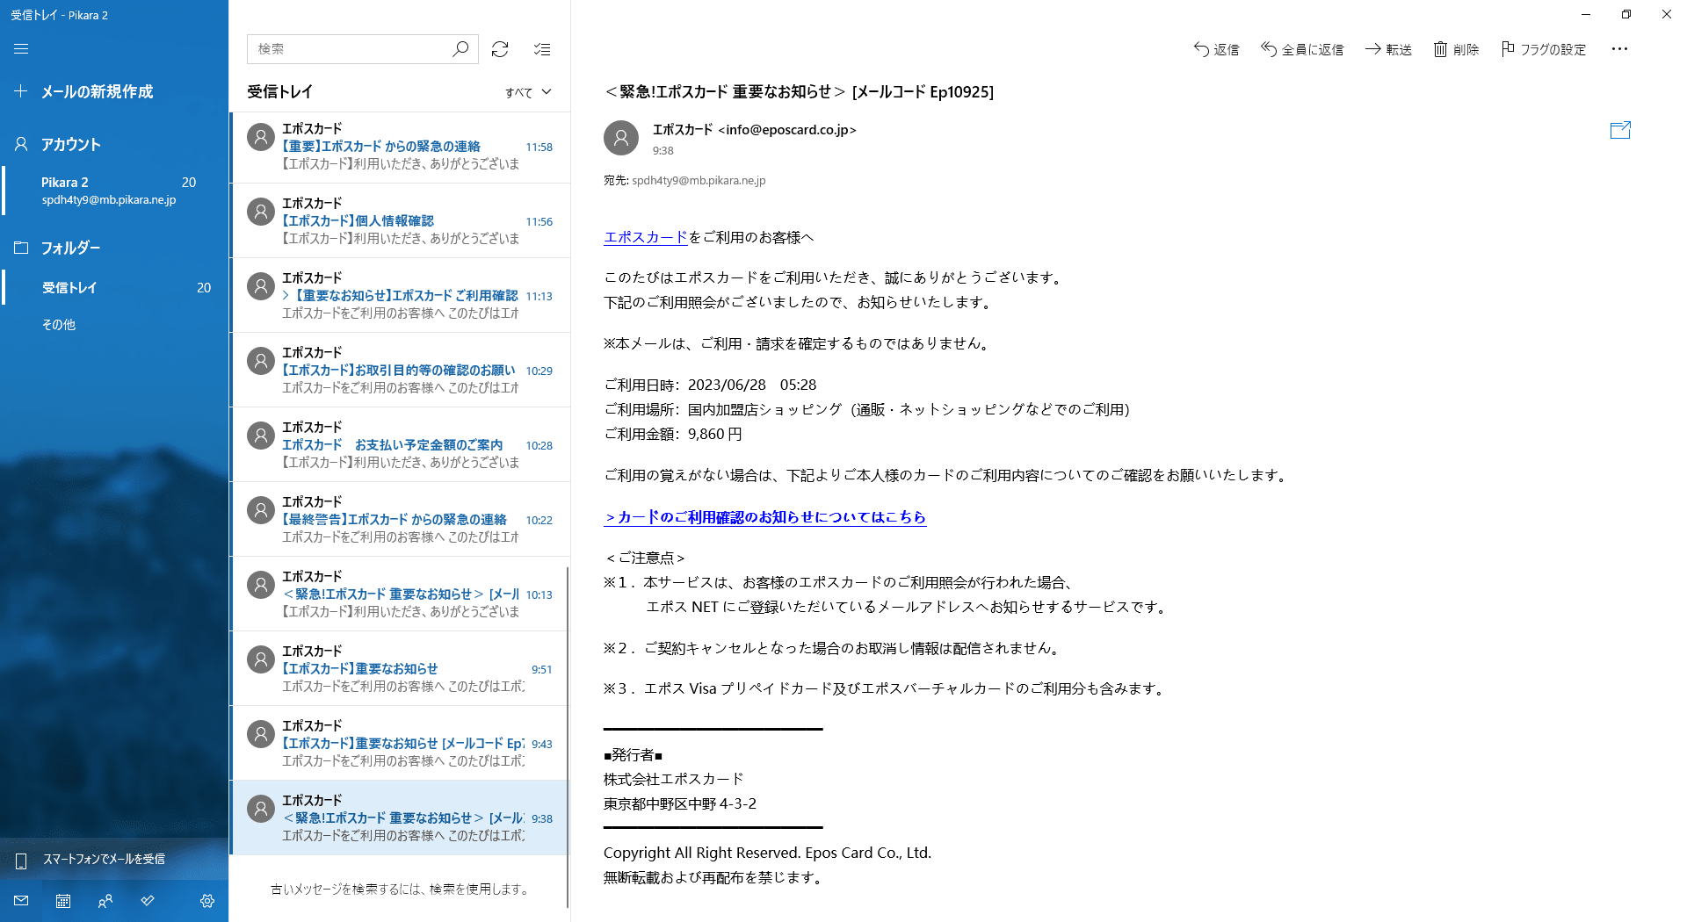Click the search magnifier icon

click(x=460, y=49)
